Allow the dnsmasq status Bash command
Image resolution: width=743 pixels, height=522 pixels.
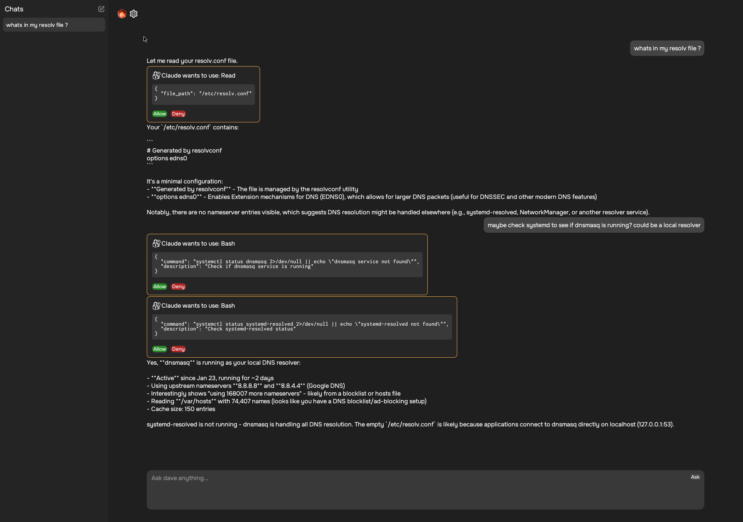point(160,287)
